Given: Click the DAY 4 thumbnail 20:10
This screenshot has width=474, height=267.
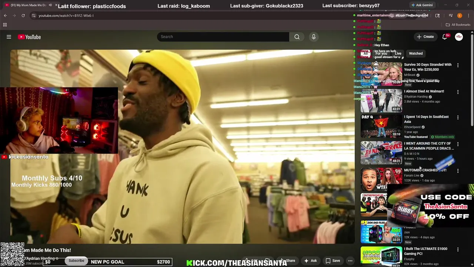Looking at the screenshot, I should coord(381,126).
